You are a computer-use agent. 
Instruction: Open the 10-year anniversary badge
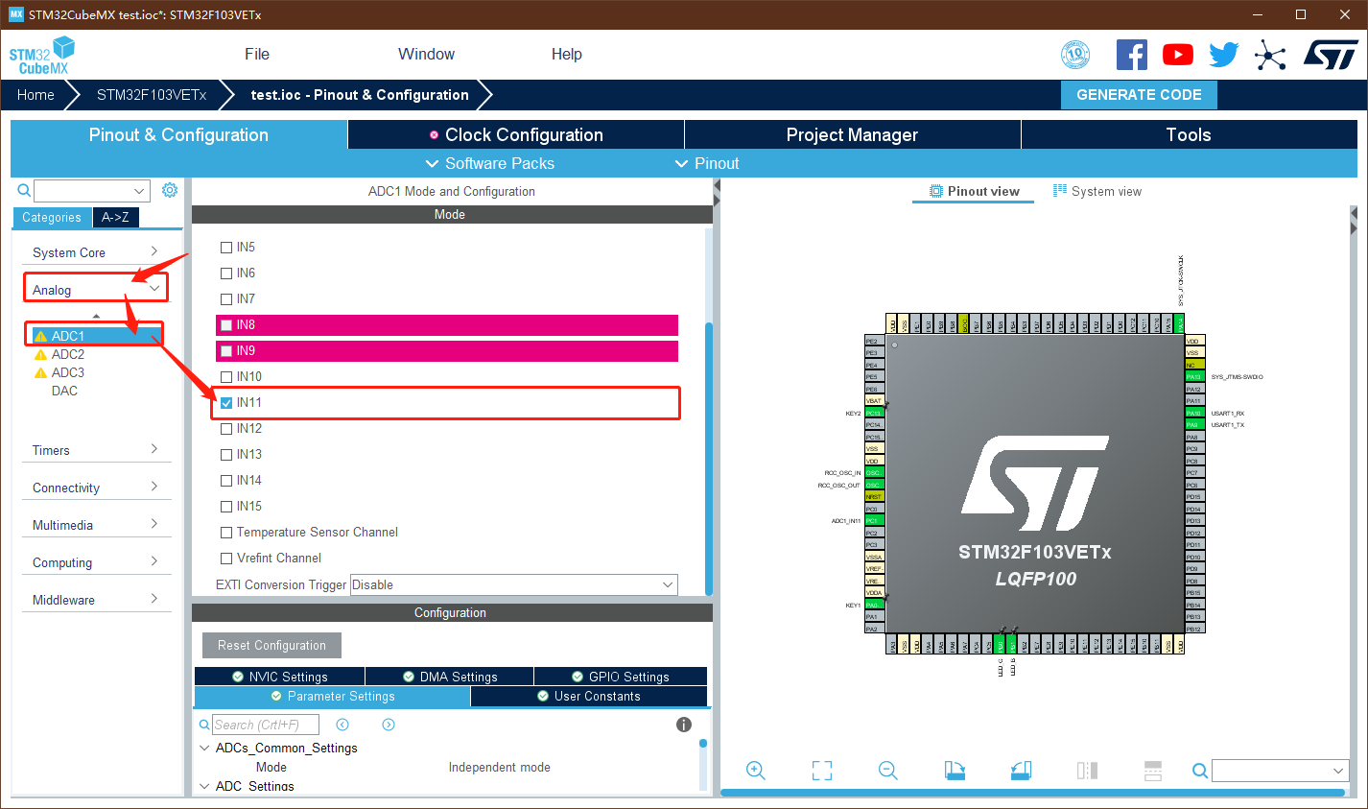[x=1075, y=55]
